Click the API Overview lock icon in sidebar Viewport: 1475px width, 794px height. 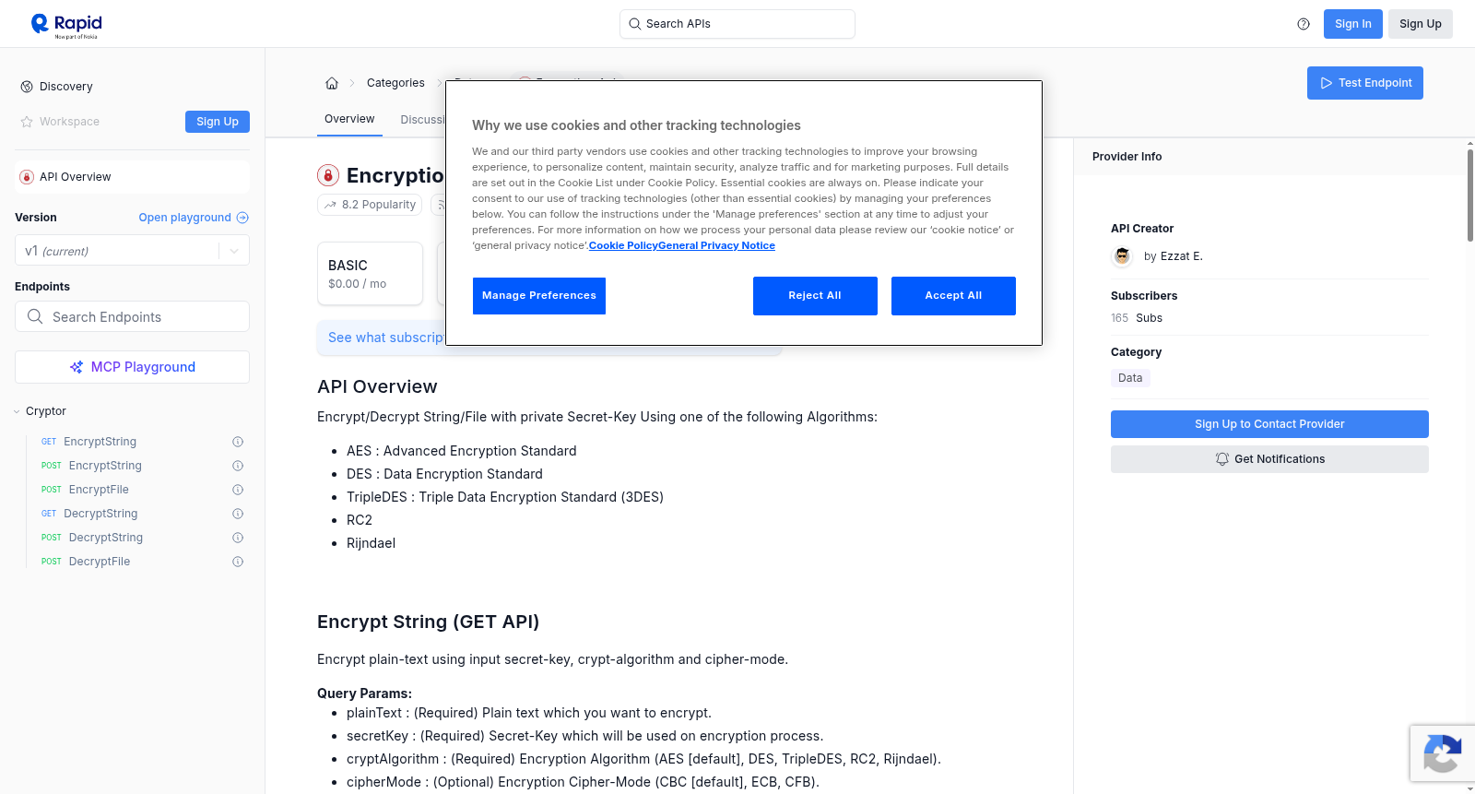pos(27,177)
